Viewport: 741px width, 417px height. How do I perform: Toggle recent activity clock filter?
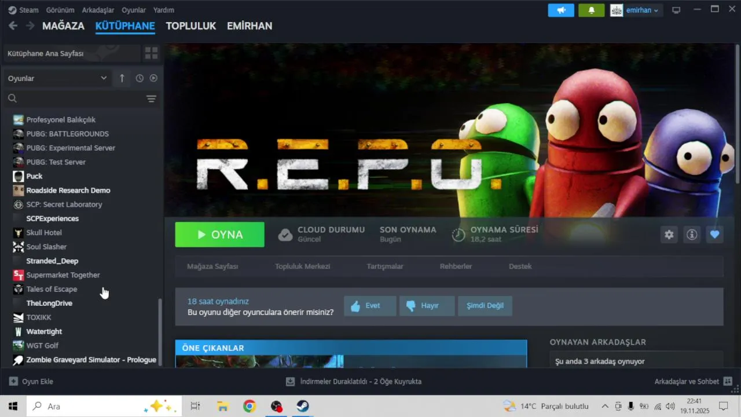click(x=140, y=78)
